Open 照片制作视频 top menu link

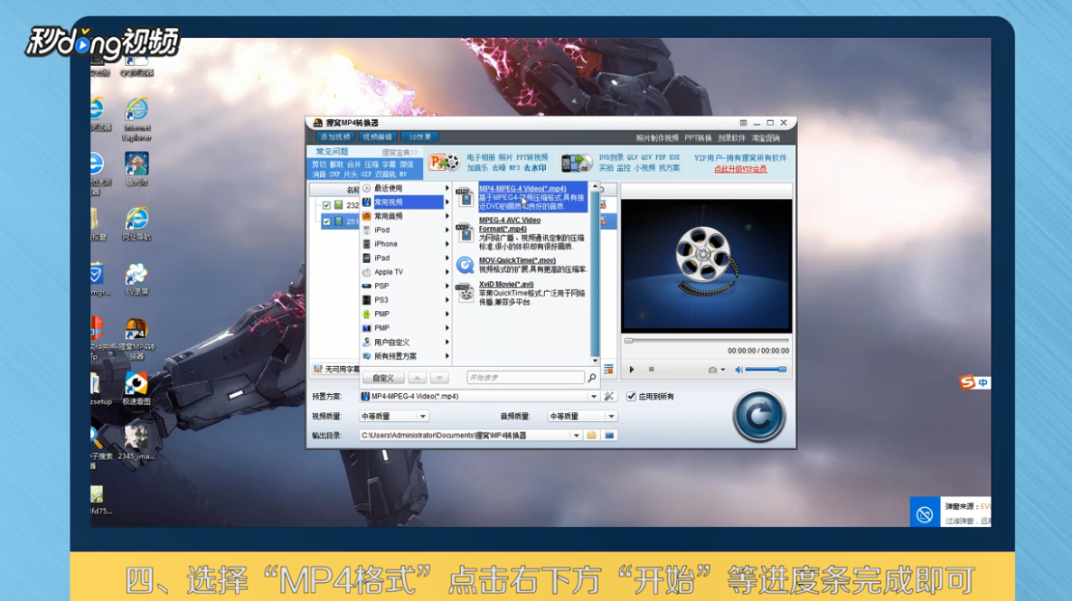click(658, 138)
